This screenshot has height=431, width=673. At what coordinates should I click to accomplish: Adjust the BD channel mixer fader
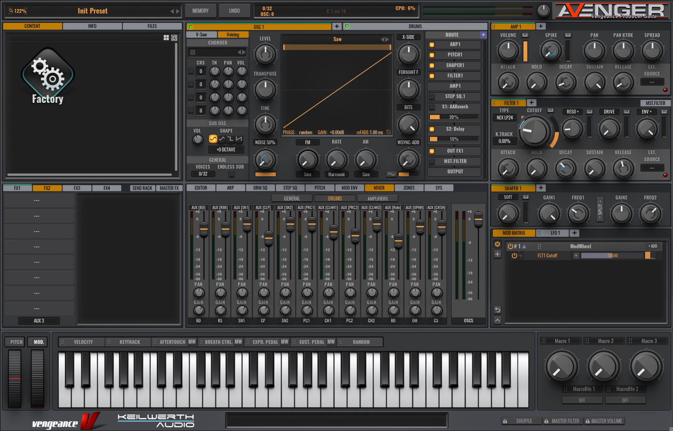tap(204, 229)
